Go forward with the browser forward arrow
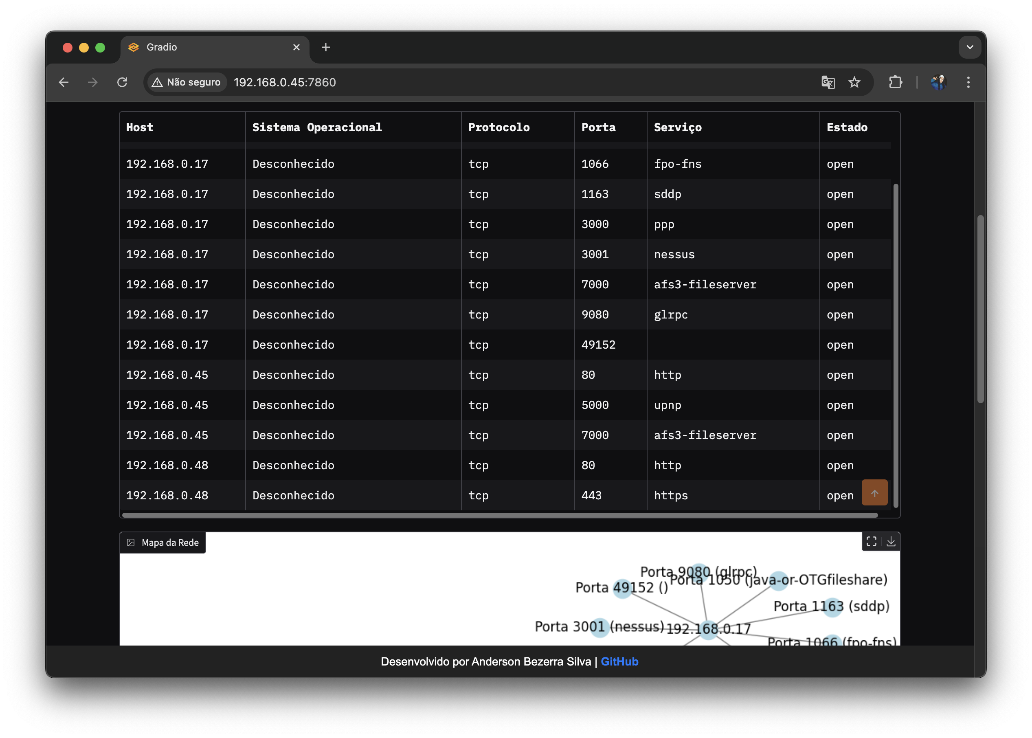The image size is (1032, 738). tap(93, 82)
